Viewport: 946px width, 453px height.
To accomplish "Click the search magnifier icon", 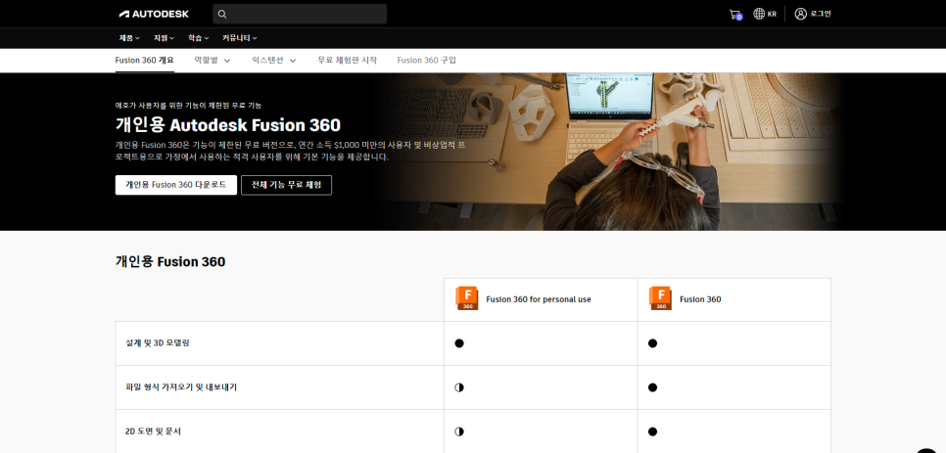I will pos(222,14).
